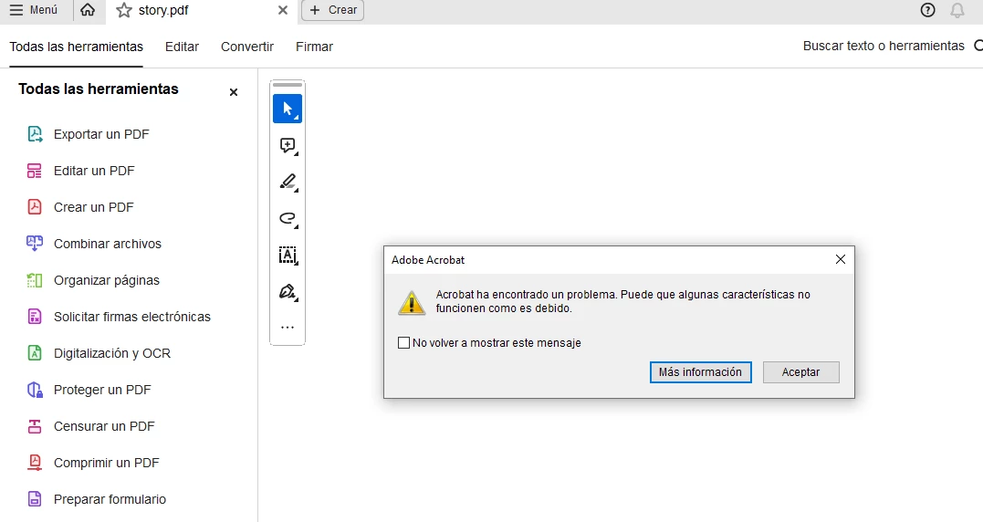Open the hamburger Menú icon
The height and width of the screenshot is (522, 983).
(x=16, y=10)
